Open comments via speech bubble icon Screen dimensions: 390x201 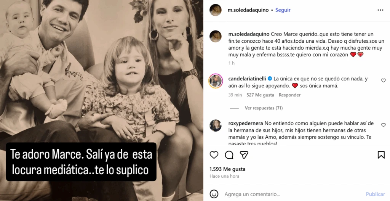229,155
